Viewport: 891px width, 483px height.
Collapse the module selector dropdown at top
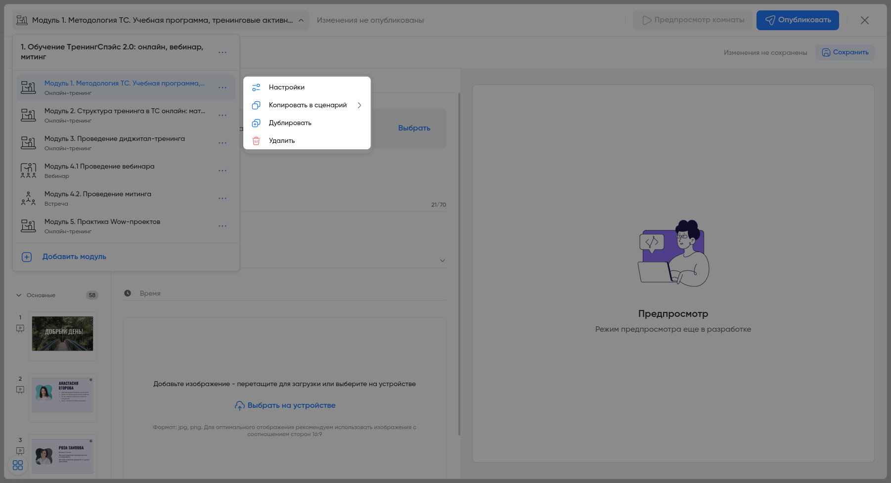coord(301,20)
